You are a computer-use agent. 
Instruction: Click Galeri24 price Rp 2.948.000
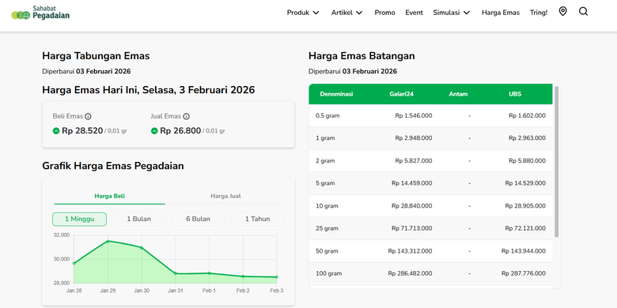pyautogui.click(x=414, y=138)
